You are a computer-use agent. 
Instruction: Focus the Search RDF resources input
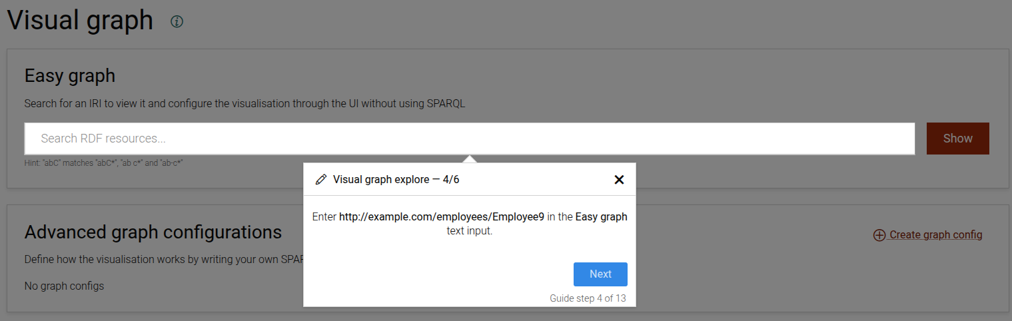(x=469, y=139)
